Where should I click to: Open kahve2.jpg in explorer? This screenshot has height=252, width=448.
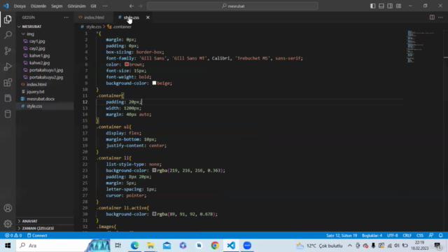pyautogui.click(x=39, y=63)
